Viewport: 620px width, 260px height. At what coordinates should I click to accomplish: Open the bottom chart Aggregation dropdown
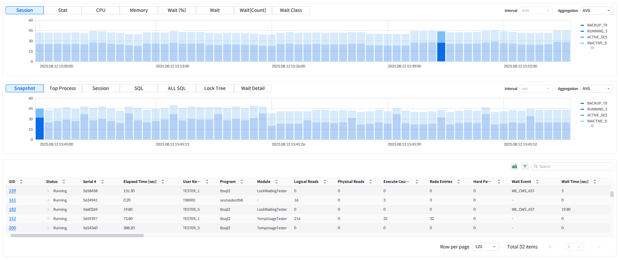coord(596,89)
